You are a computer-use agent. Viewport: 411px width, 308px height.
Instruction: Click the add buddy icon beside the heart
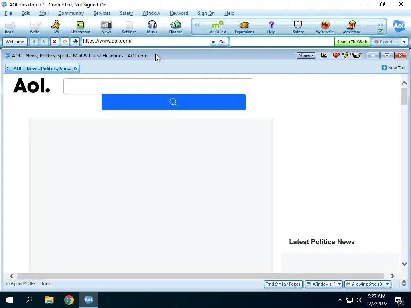[x=345, y=55]
